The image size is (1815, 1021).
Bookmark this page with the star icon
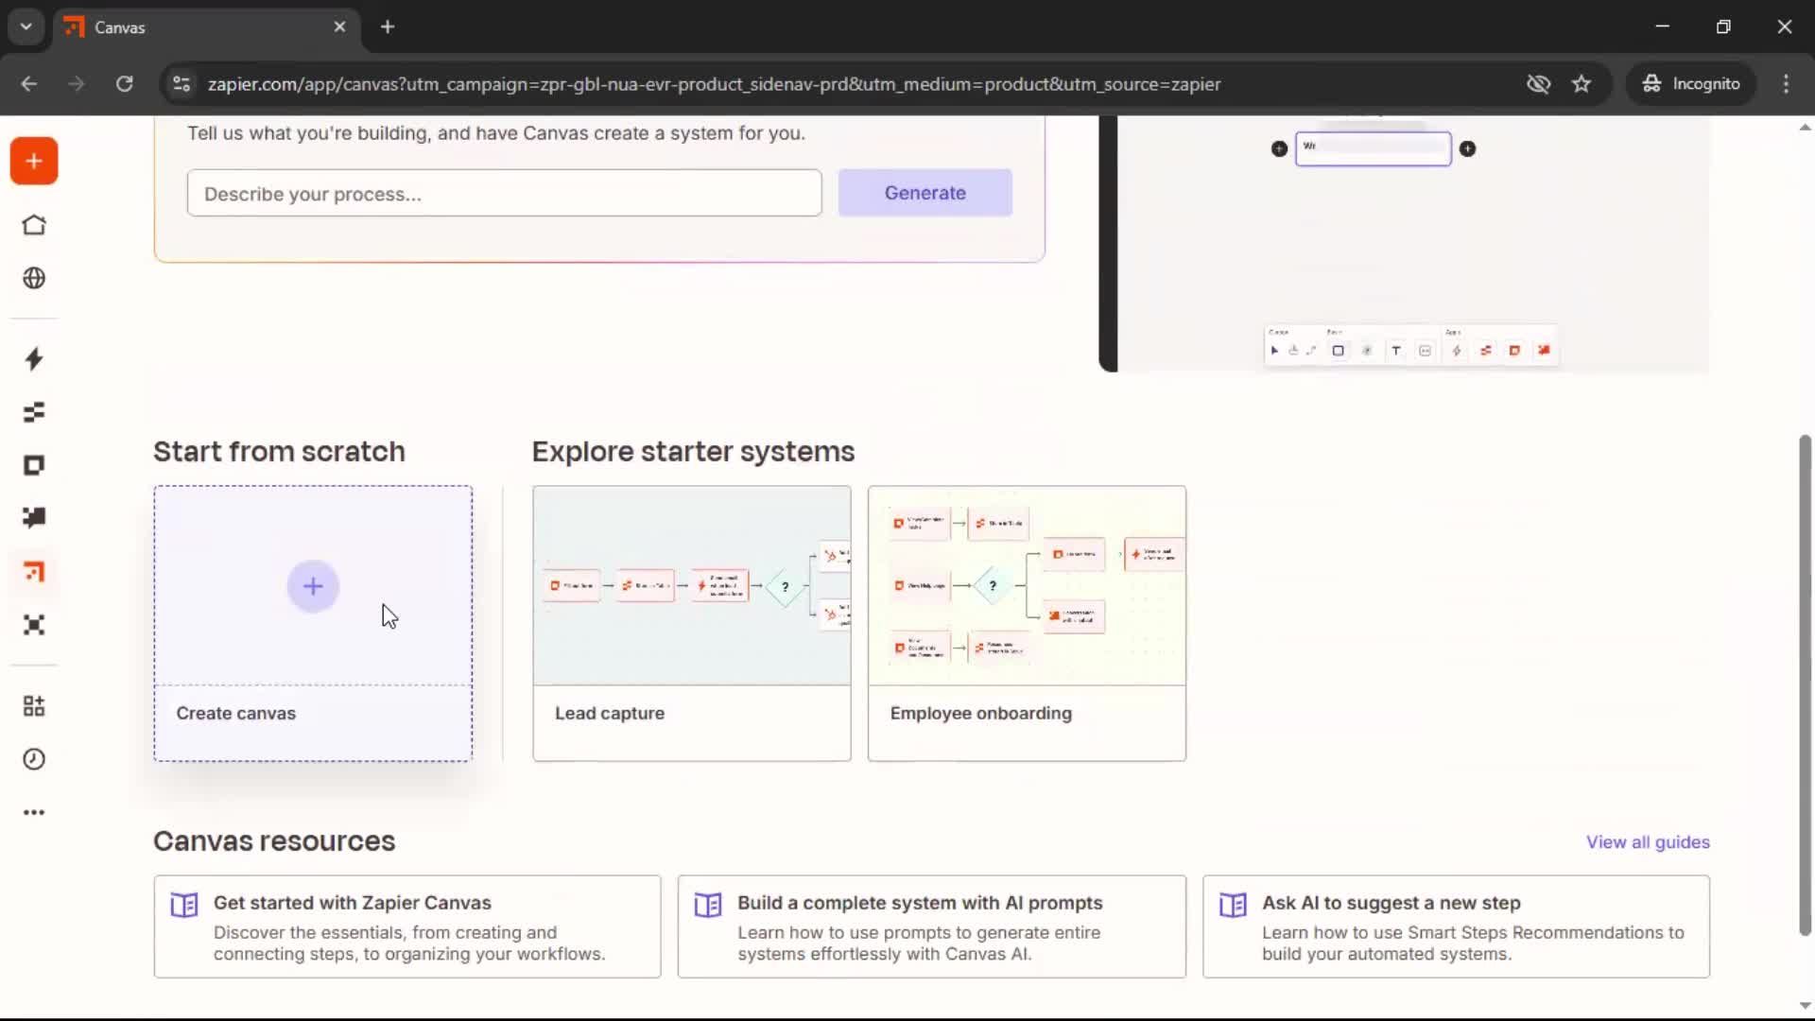[x=1582, y=84]
